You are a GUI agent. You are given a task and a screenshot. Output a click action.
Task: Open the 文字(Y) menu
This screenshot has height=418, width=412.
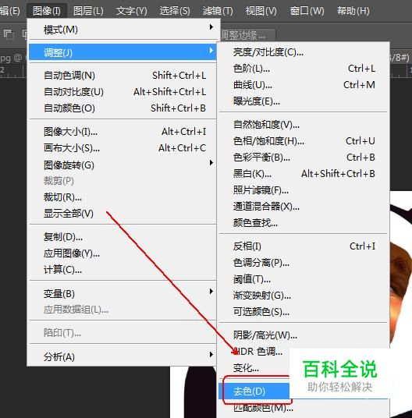[131, 11]
